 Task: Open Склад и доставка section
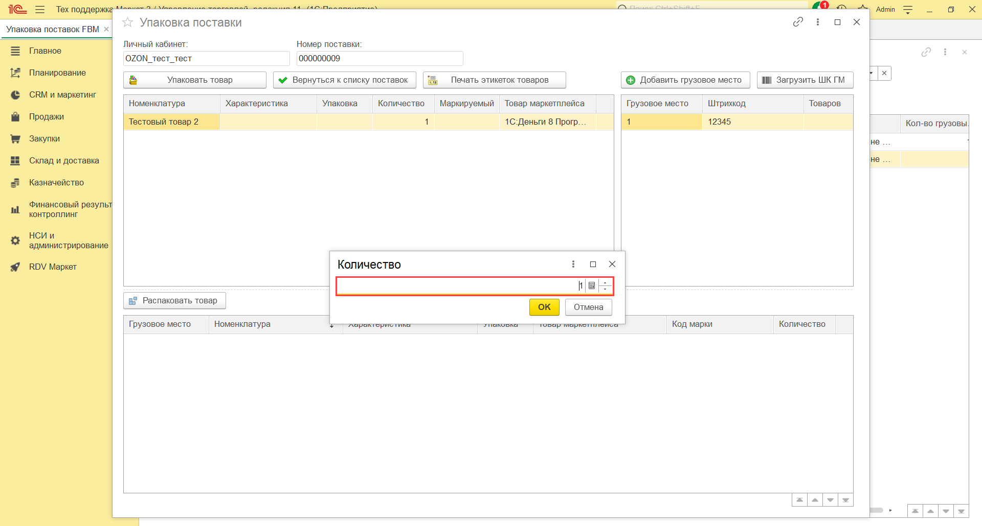[x=64, y=161]
